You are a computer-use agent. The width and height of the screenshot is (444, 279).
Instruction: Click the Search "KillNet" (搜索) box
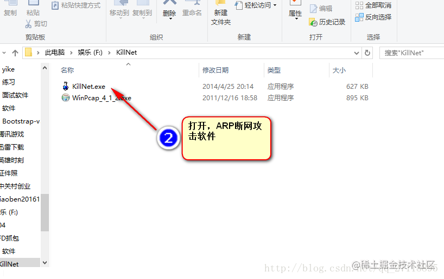(412, 53)
